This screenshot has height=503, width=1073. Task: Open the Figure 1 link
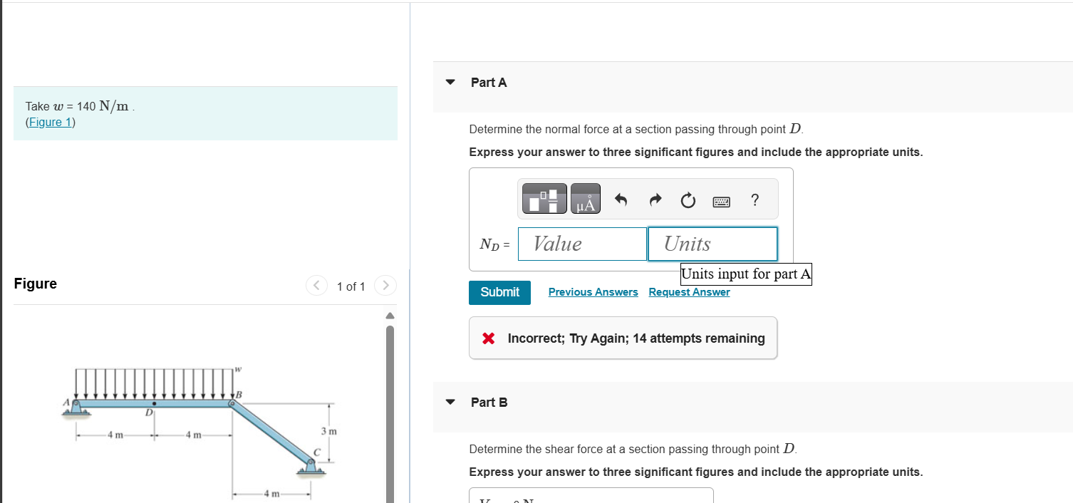51,122
